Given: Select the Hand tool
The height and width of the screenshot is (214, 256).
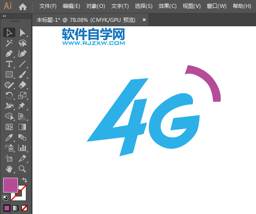Looking at the screenshot, I should tap(9, 169).
